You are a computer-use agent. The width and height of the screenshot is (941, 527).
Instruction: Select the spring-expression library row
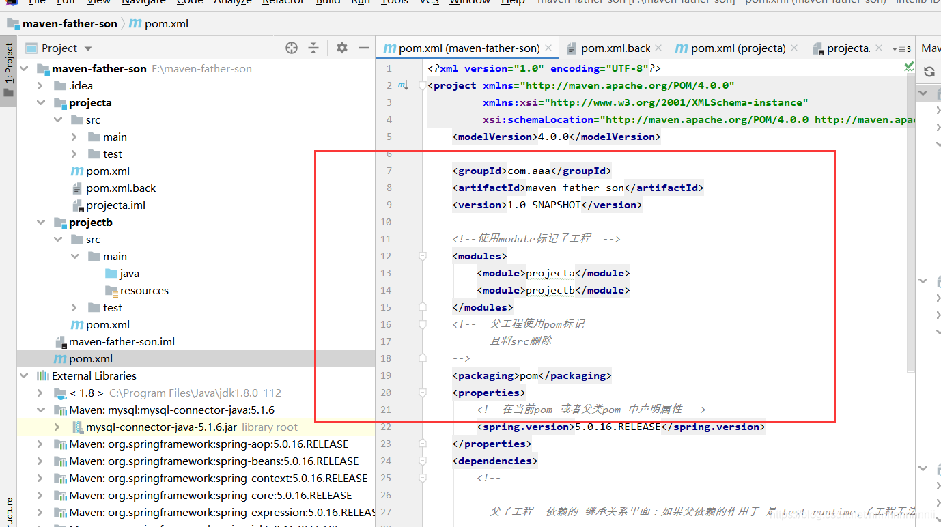(x=214, y=513)
